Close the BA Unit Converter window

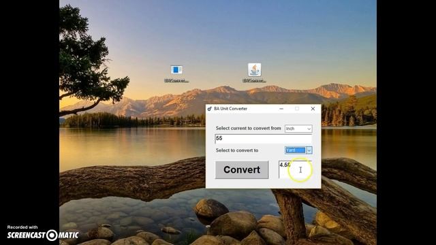click(x=313, y=109)
